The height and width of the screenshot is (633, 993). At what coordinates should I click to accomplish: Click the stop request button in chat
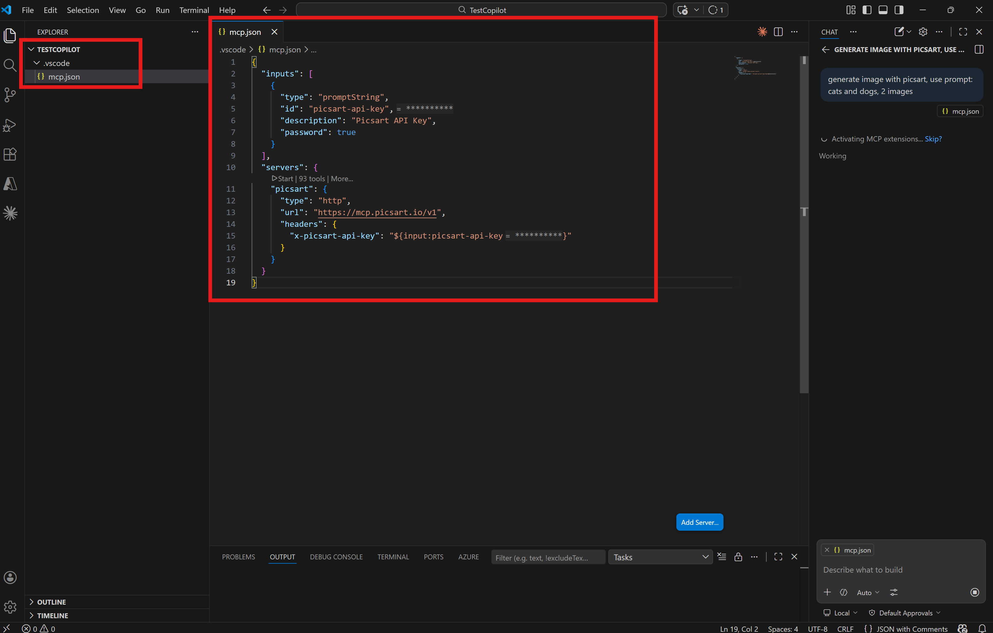click(x=975, y=592)
